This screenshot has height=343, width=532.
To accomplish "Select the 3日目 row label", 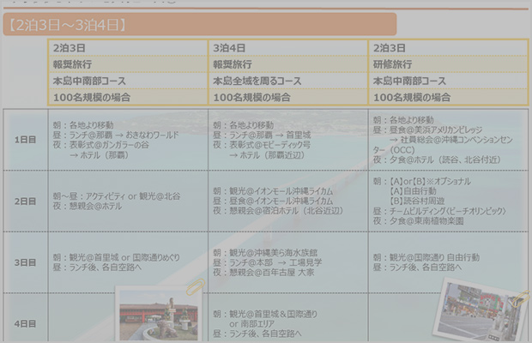I will tap(26, 262).
